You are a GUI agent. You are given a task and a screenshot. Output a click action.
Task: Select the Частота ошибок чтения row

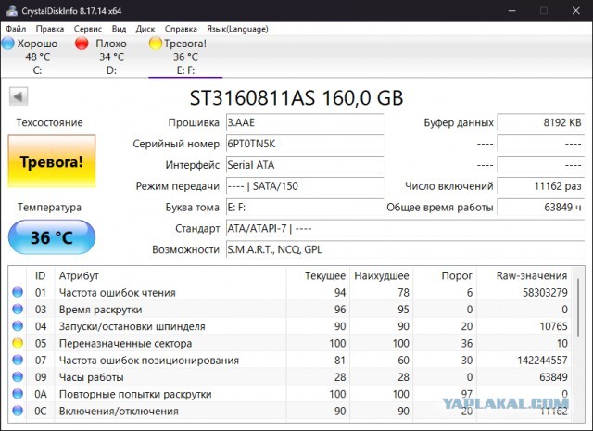tap(290, 292)
